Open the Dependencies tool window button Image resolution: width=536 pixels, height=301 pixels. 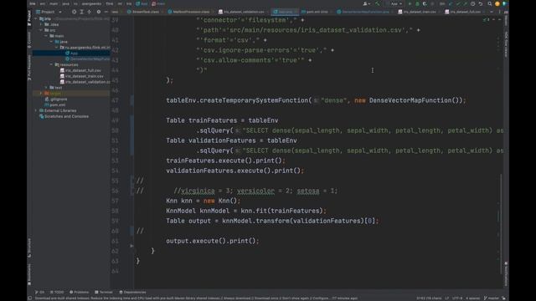point(132,292)
